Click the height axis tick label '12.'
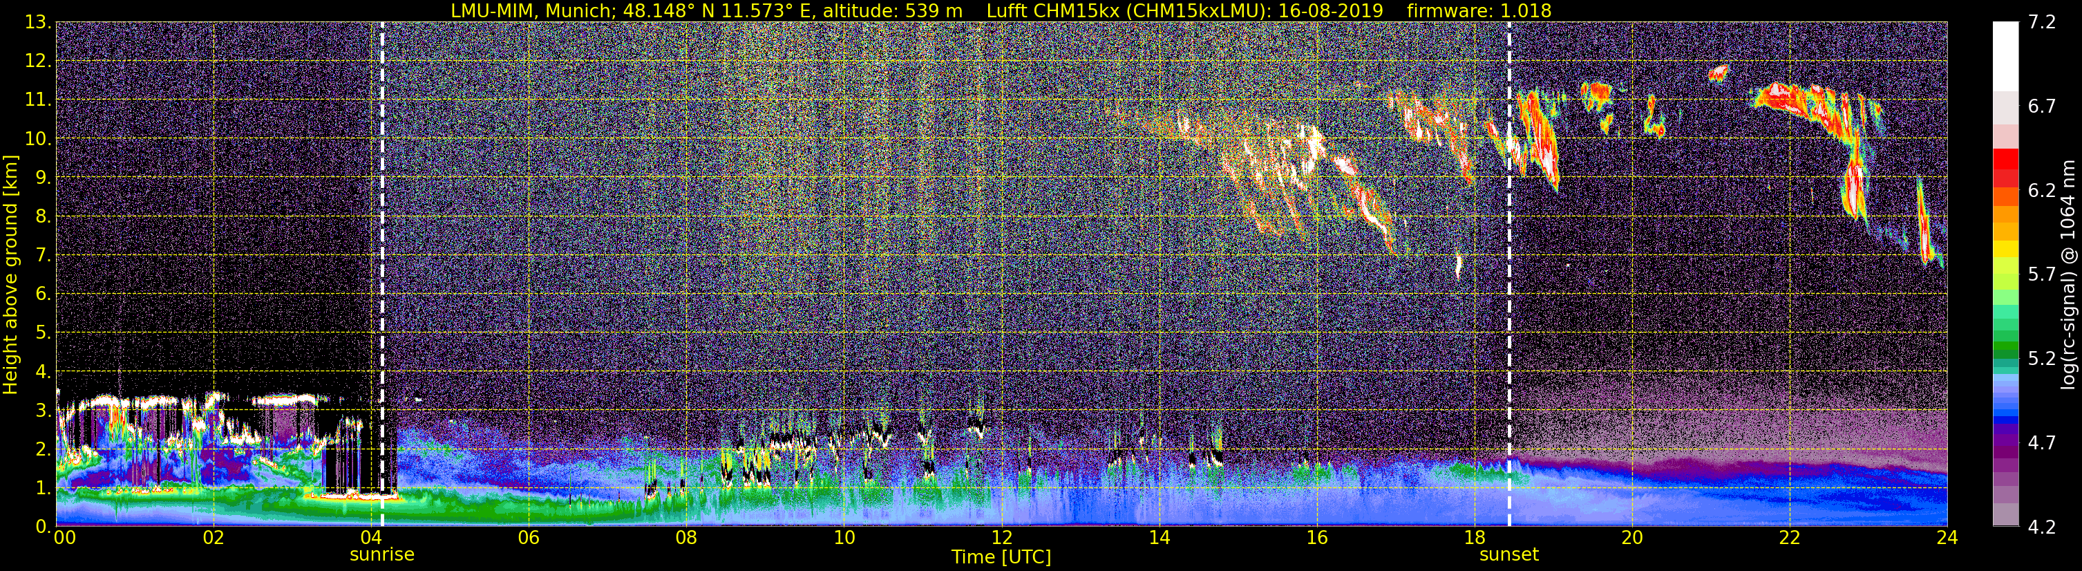This screenshot has height=571, width=2082. point(37,61)
